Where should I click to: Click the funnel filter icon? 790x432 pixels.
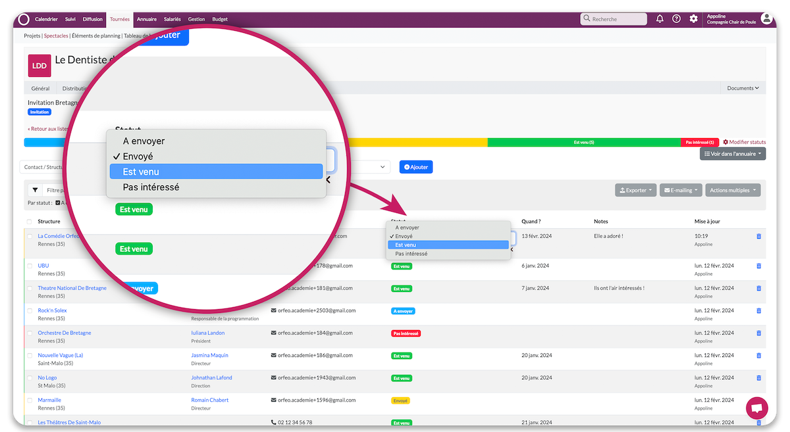point(35,190)
